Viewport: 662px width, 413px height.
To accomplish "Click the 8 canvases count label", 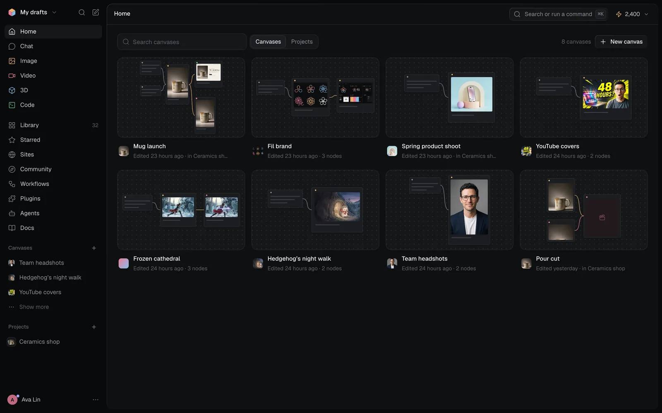I will pyautogui.click(x=576, y=42).
